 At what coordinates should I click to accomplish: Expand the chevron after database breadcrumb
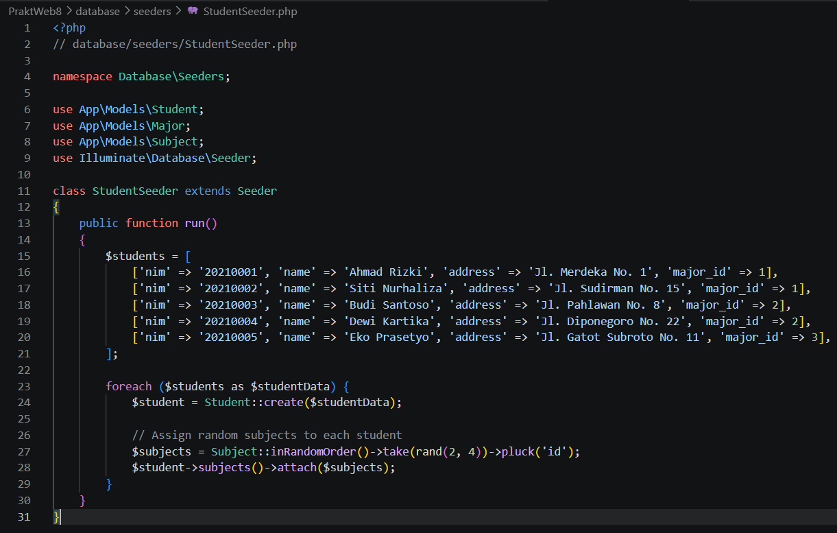pyautogui.click(x=127, y=11)
